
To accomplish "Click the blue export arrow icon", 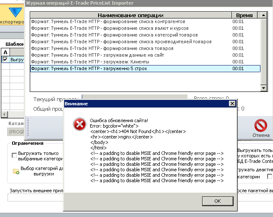I will pyautogui.click(x=16, y=12).
